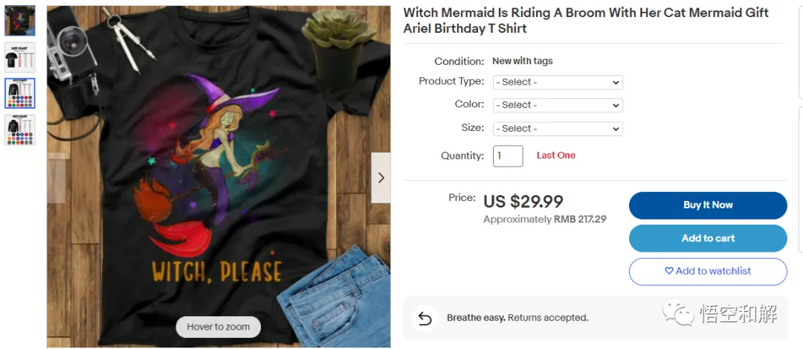Click the Breathe easy Returns accepted text

click(517, 318)
